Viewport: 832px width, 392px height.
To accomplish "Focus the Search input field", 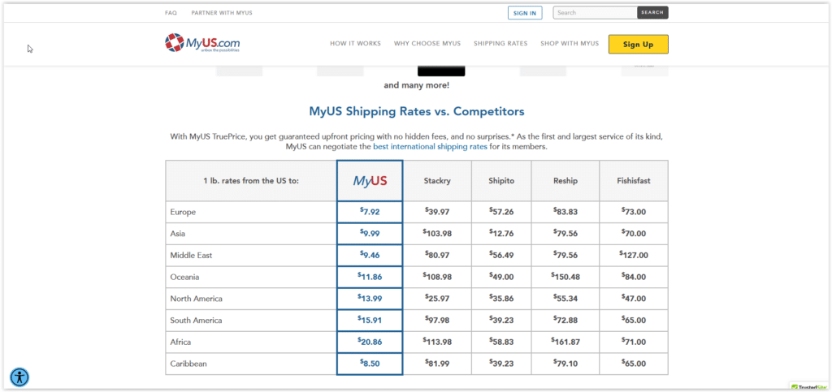I will [594, 13].
